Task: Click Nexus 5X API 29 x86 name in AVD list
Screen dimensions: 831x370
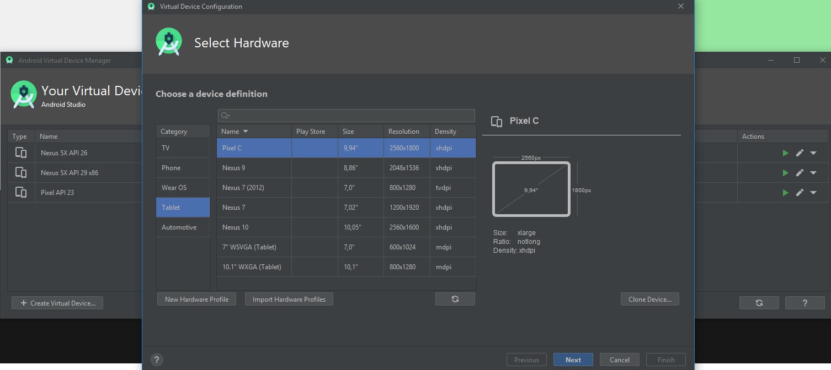Action: (70, 173)
